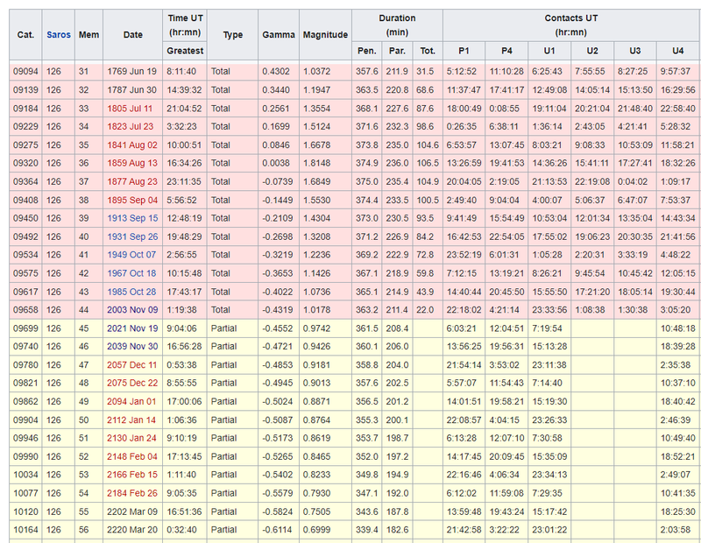This screenshot has height=543, width=701.
Task: Click the U4 sub-header
Action: point(678,51)
